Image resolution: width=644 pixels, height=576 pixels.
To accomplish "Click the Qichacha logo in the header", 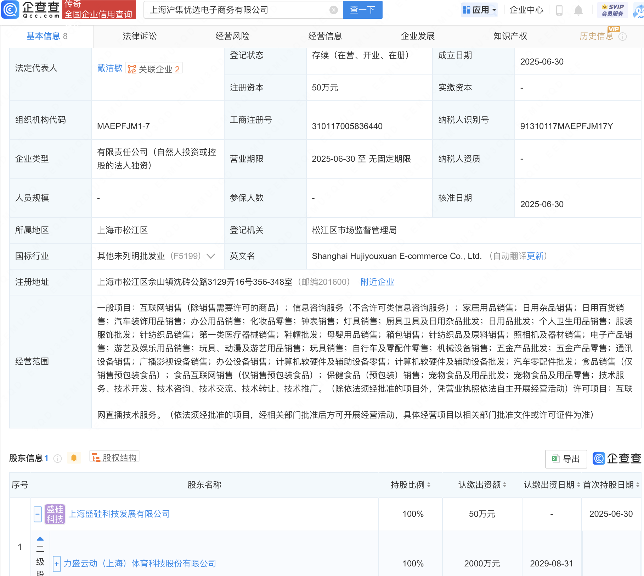I will 30,10.
